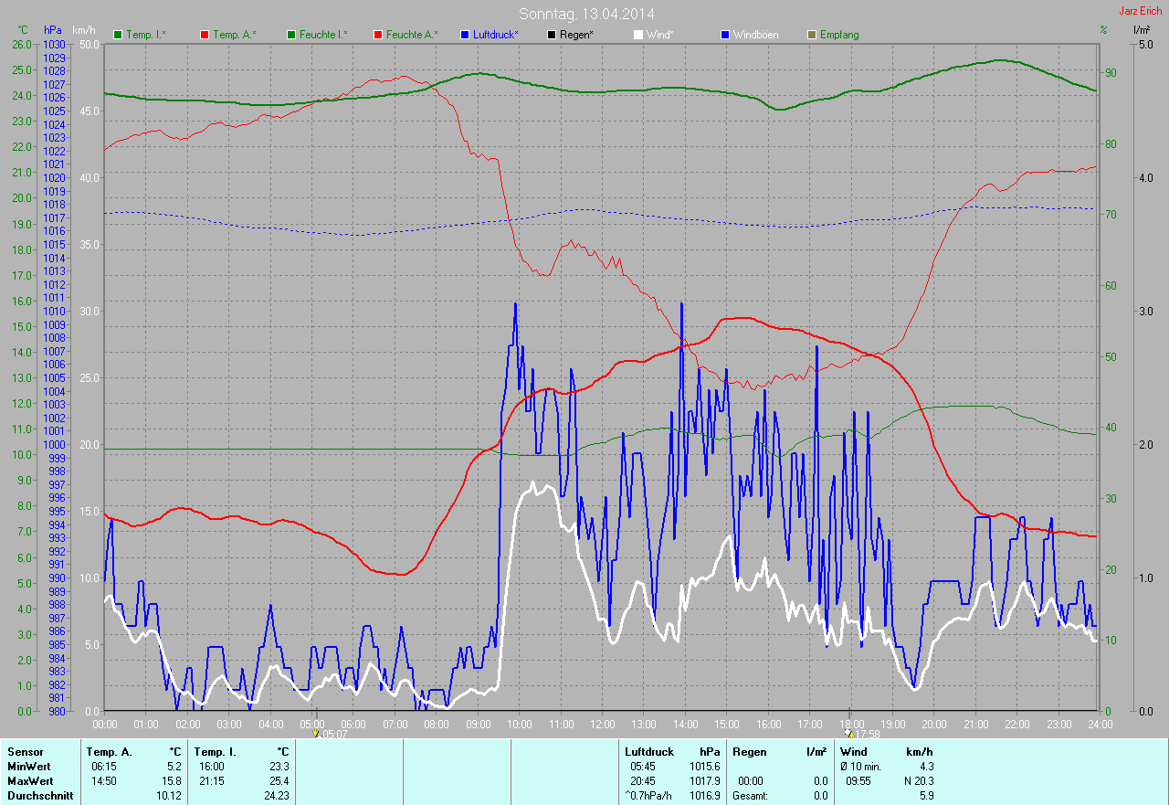Click the Jarz Erich label
This screenshot has width=1169, height=805.
pyautogui.click(x=1141, y=11)
